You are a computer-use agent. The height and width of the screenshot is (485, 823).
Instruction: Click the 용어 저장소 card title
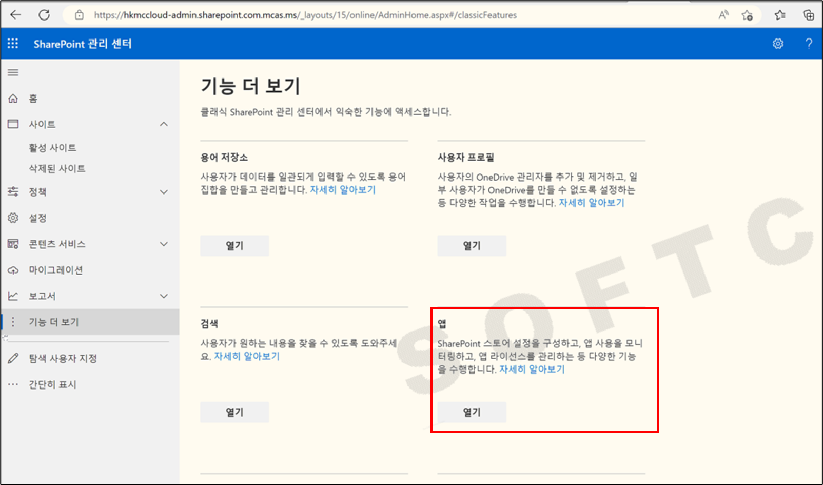click(224, 158)
